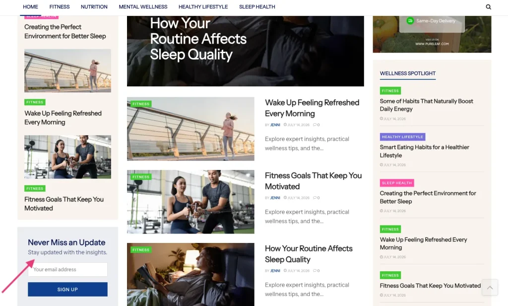Go to the Nutrition menu item
The width and height of the screenshot is (508, 306).
(x=94, y=7)
